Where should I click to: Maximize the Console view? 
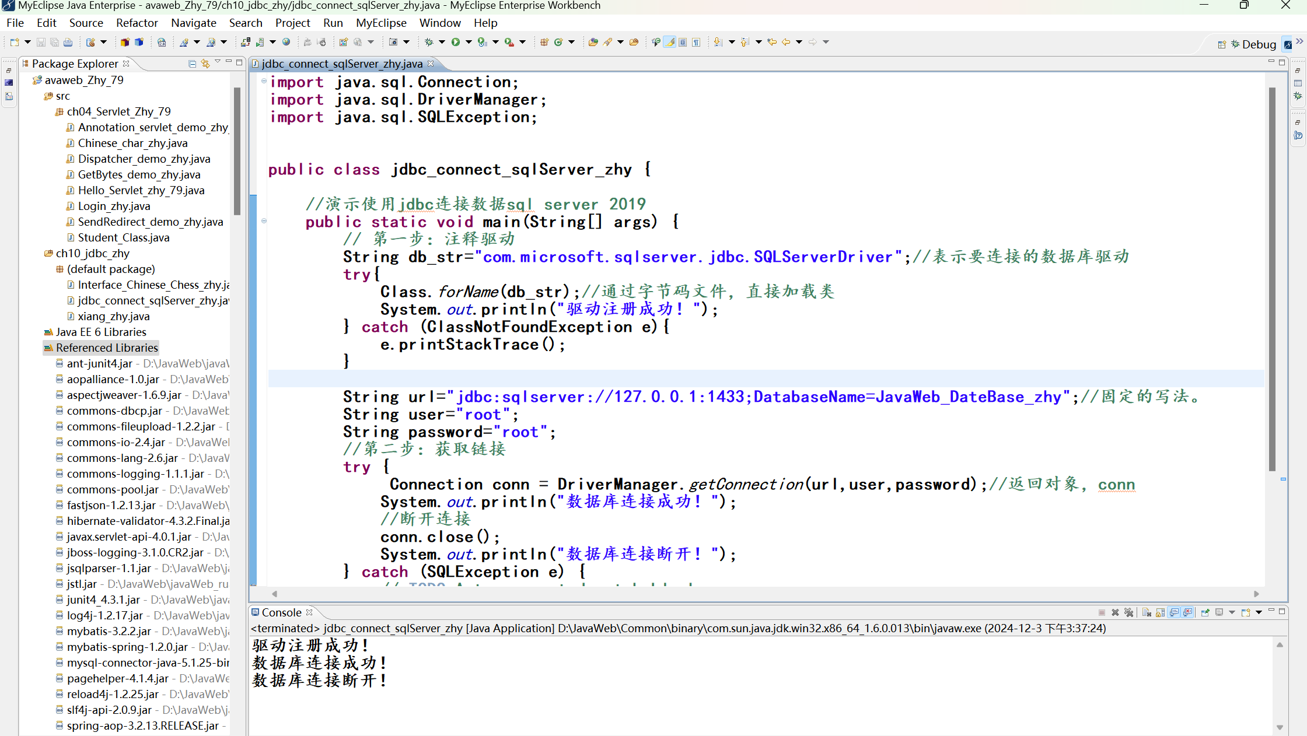click(x=1282, y=611)
